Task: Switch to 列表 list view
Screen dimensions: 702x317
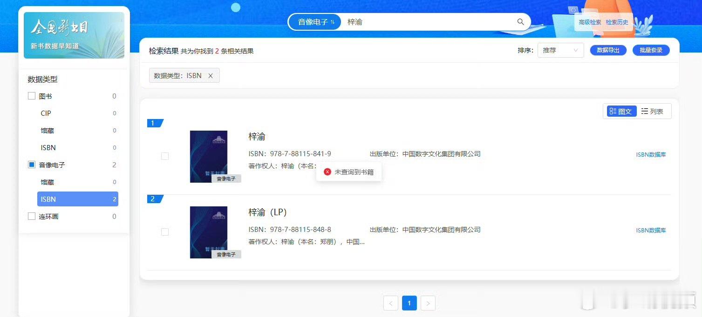Action: (x=652, y=111)
